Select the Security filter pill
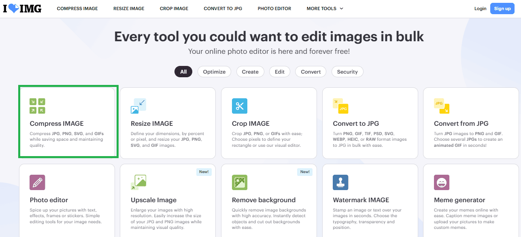 [x=347, y=72]
